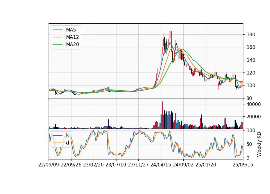Click the MA20 legend label

[72, 44]
